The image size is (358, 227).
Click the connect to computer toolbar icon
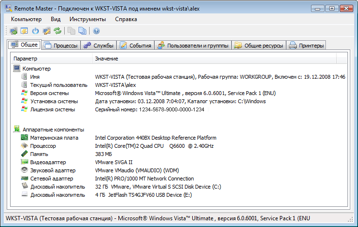tap(13, 31)
